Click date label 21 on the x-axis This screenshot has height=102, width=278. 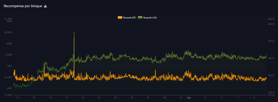coord(99,98)
